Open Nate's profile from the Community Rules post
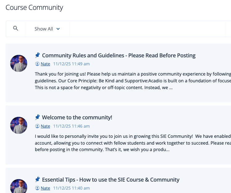 (45, 64)
